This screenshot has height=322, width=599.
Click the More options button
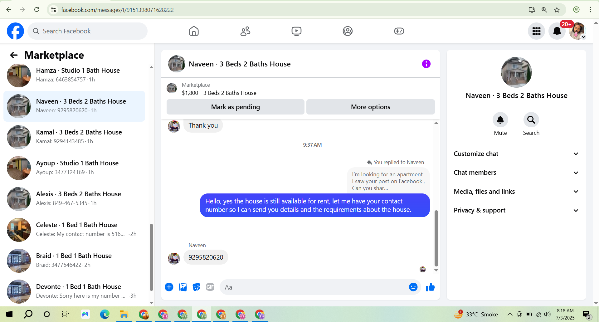click(371, 107)
